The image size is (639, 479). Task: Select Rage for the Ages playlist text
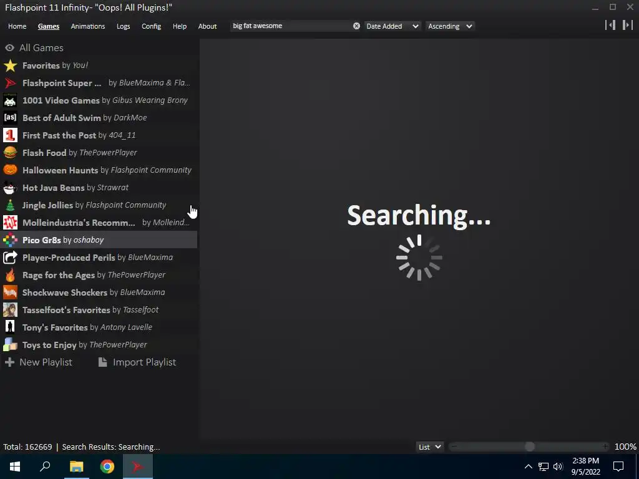94,275
